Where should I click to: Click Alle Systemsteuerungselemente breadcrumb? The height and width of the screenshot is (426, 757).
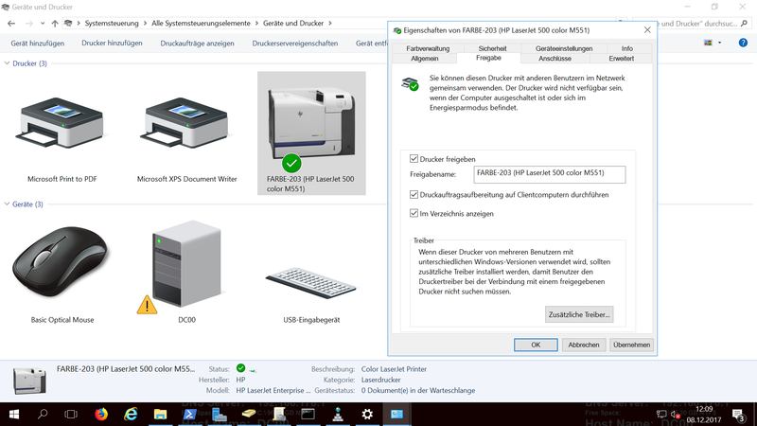pyautogui.click(x=201, y=23)
